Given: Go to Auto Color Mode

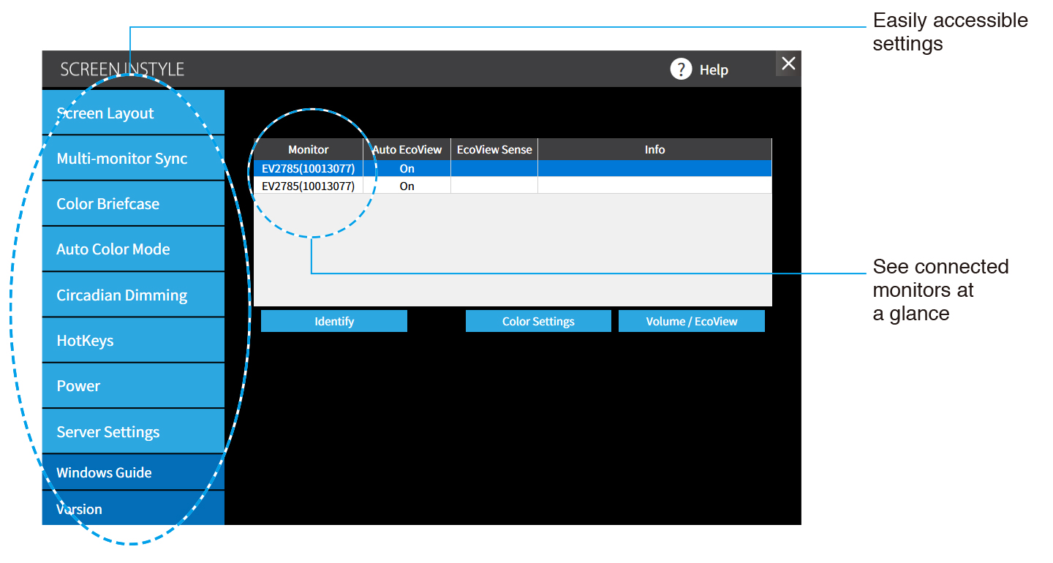Looking at the screenshot, I should coord(133,249).
